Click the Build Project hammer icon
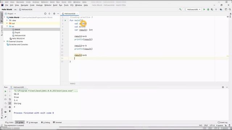The image size is (232, 130). tap(180, 9)
